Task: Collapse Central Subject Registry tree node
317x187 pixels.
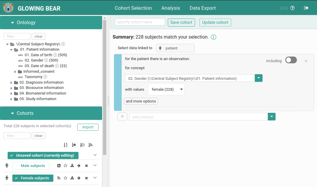Action: pyautogui.click(x=7, y=44)
